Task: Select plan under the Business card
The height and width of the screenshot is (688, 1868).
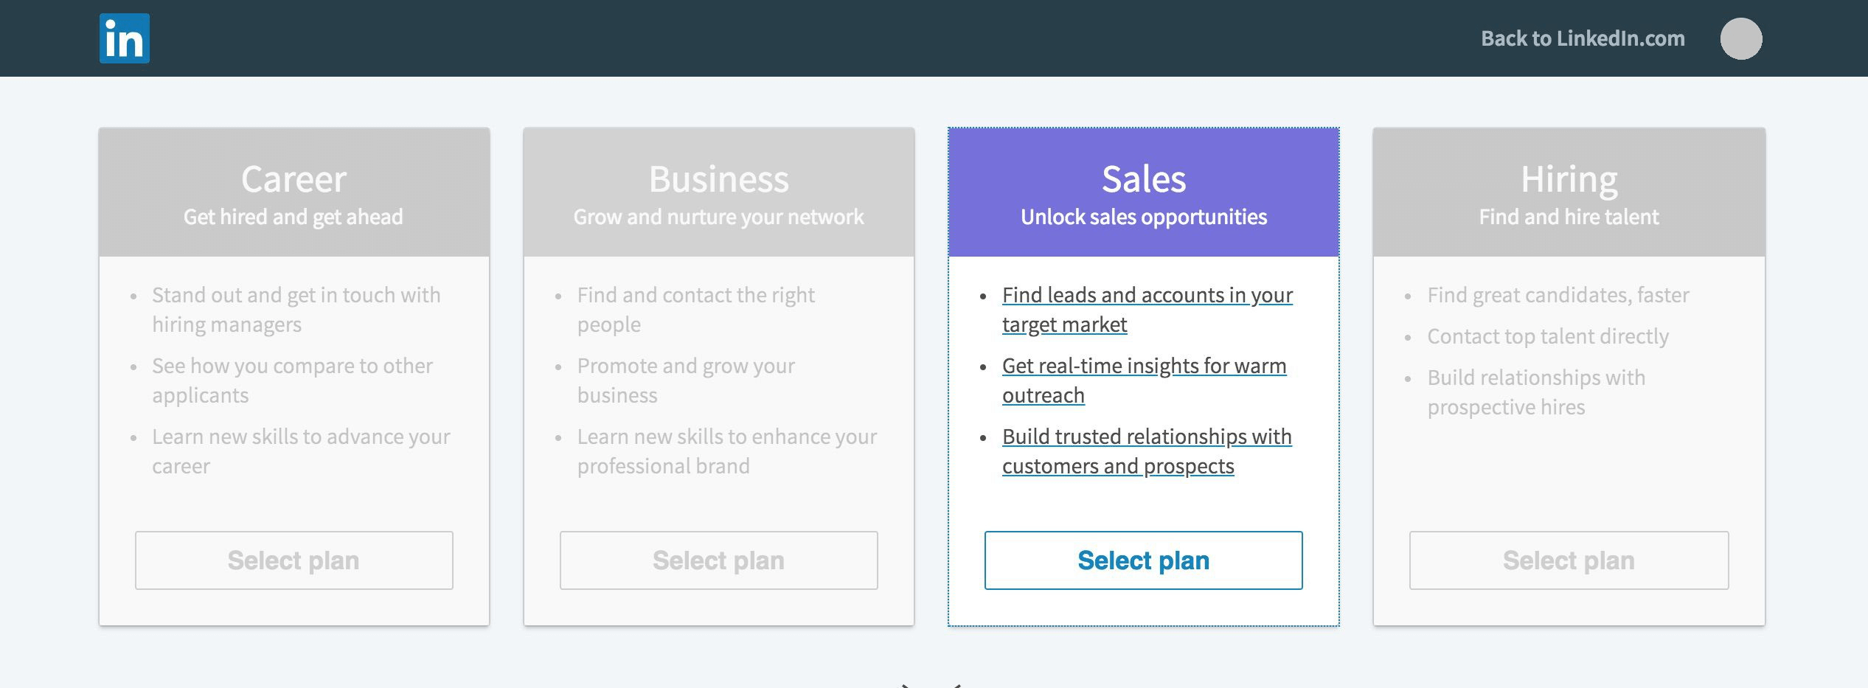Action: click(718, 560)
